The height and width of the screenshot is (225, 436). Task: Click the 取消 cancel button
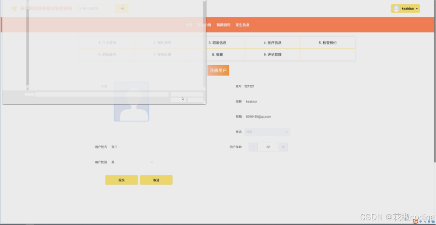coord(156,180)
